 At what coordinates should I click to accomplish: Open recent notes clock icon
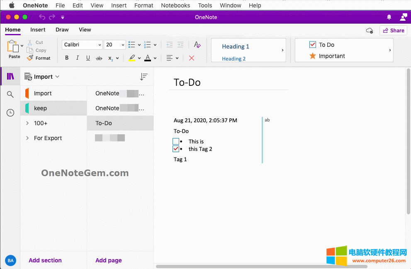pos(10,113)
